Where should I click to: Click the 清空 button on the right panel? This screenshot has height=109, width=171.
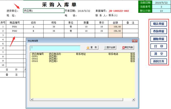pyautogui.click(x=158, y=54)
